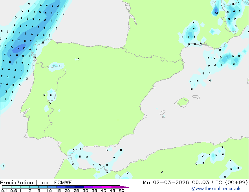Click the '13' precipitation value over France
The image size is (249, 192).
coord(216,13)
